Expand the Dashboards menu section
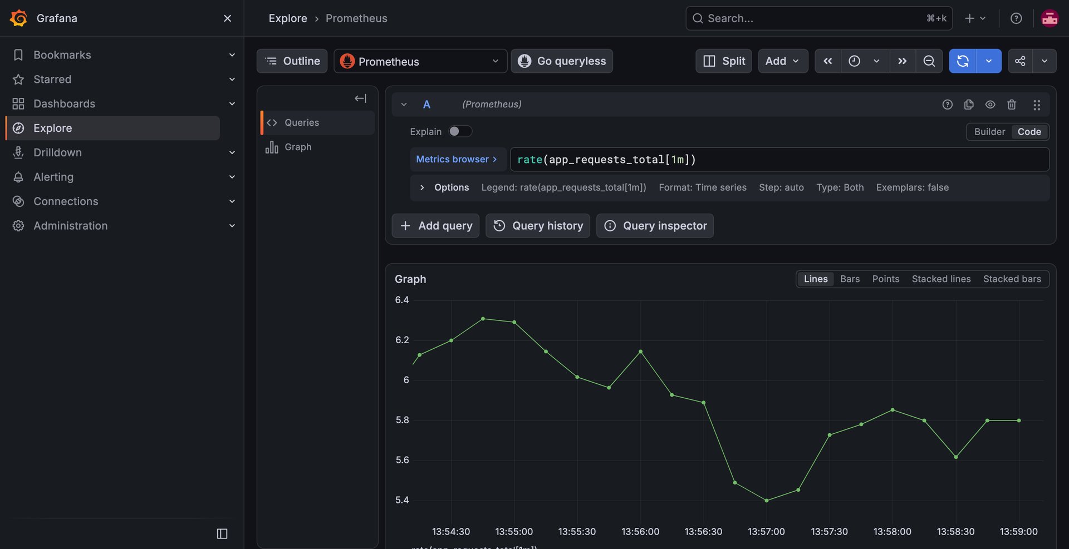 [x=232, y=103]
